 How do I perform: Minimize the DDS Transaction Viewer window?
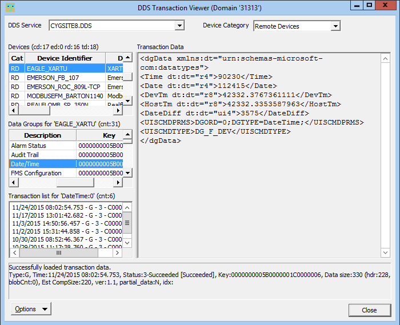(x=357, y=5)
